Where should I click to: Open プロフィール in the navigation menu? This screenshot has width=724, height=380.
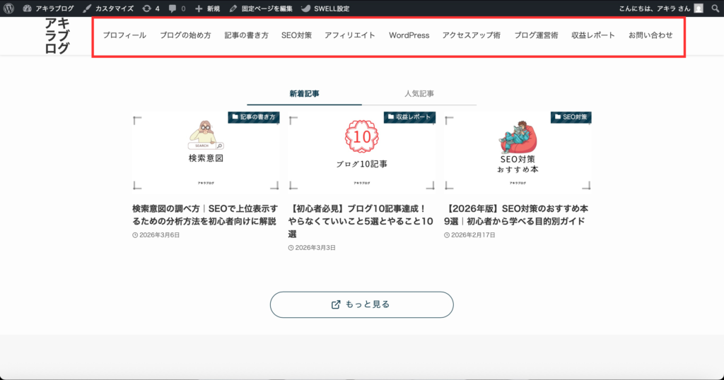[124, 35]
